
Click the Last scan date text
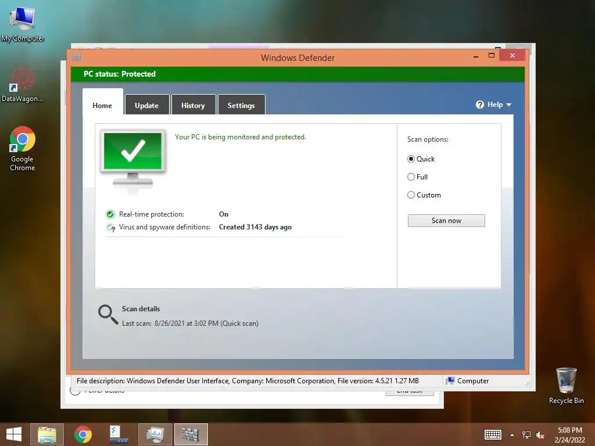coord(190,323)
